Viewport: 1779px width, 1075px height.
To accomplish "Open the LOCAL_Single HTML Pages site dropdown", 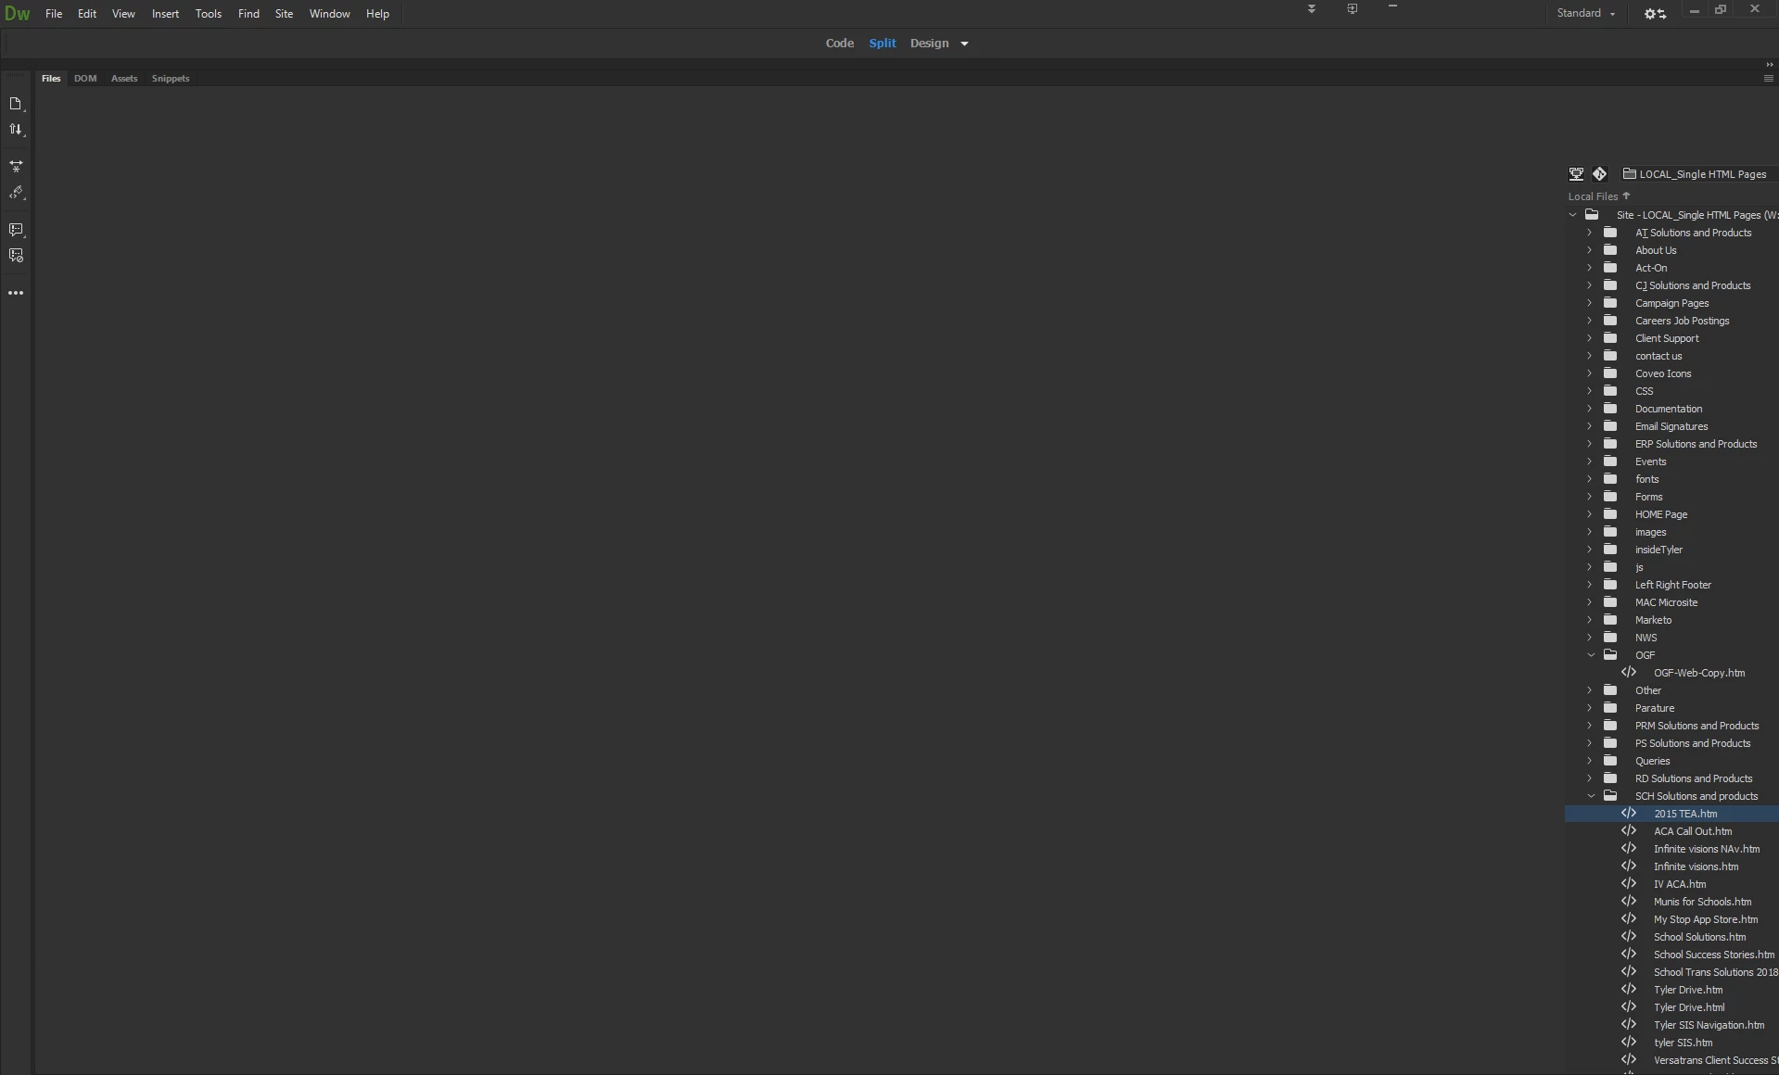I will pos(1700,174).
